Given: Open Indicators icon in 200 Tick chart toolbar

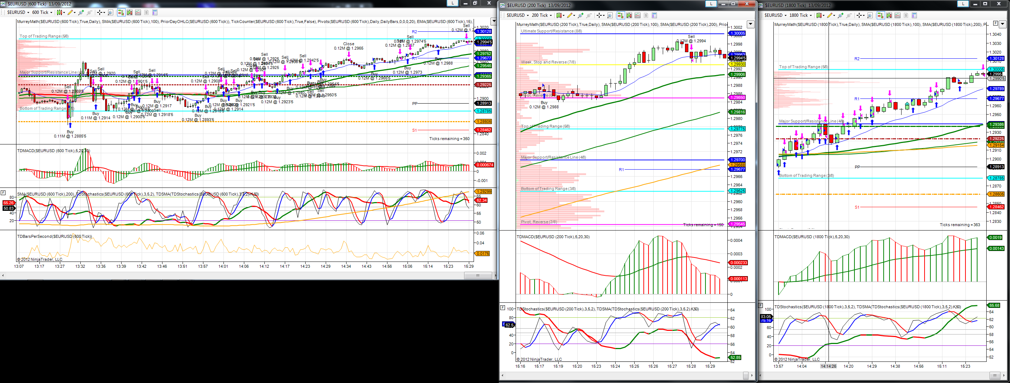Looking at the screenshot, I should 638,15.
